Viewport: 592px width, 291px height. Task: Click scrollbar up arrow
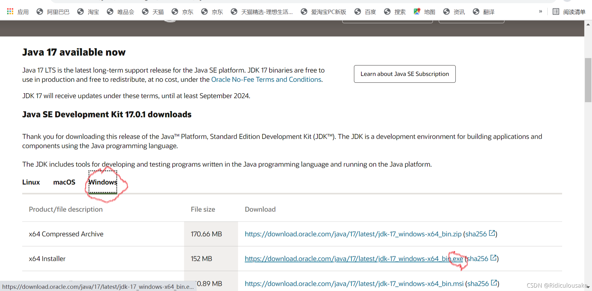coord(588,24)
